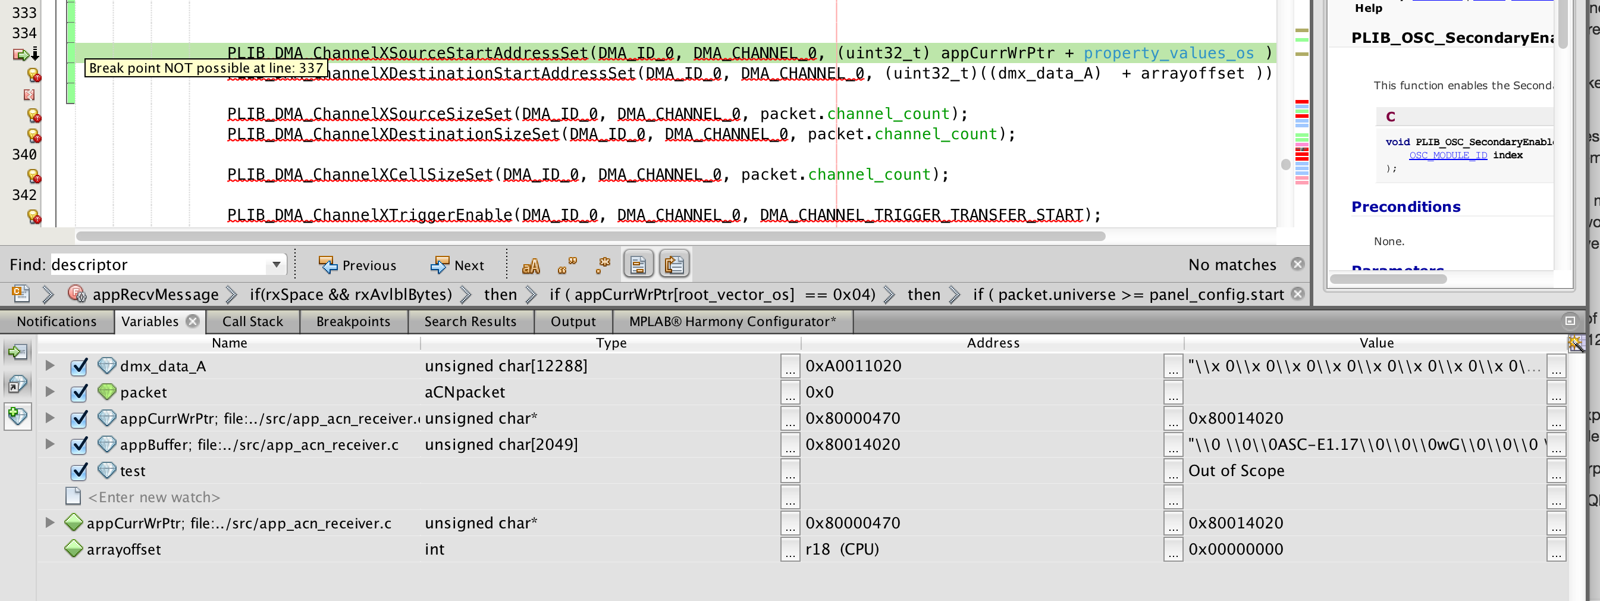The image size is (1600, 601).
Task: Toggle Wrap Around search button
Action: point(674,265)
